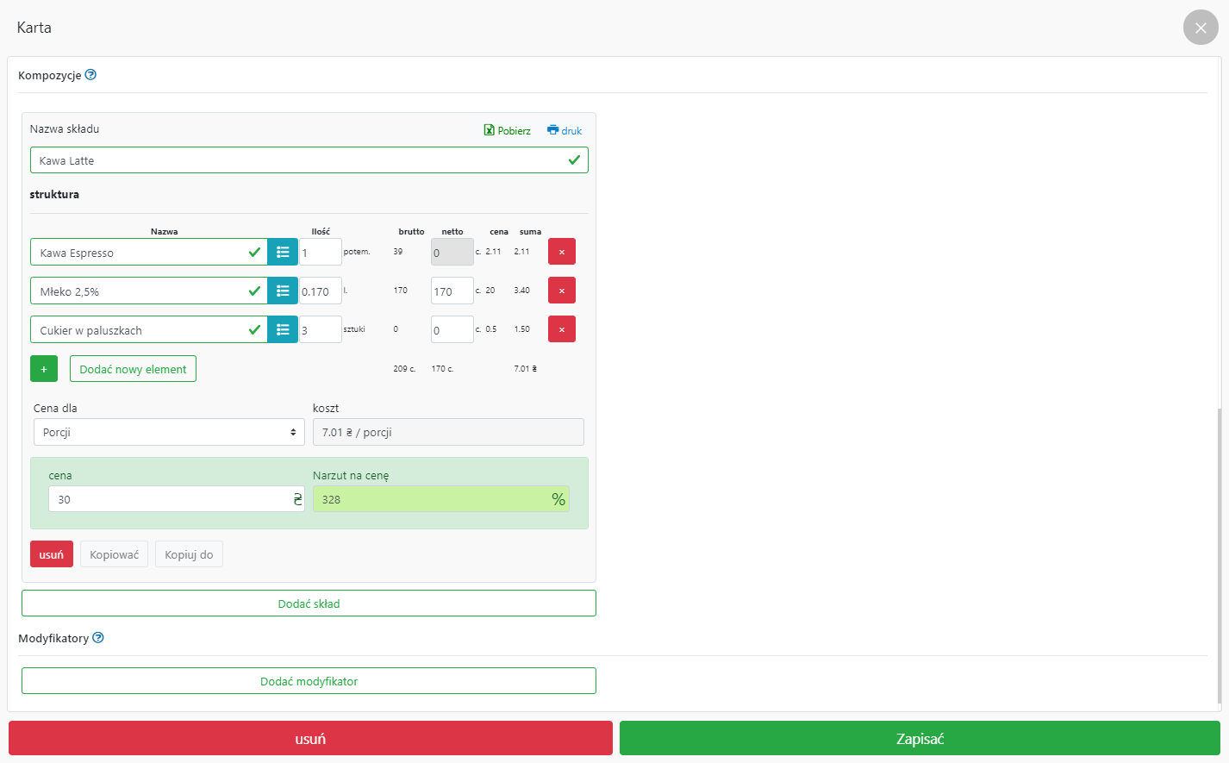Open ingredient list for Kawa Espresso
Image resolution: width=1229 pixels, height=763 pixels.
[x=283, y=253]
